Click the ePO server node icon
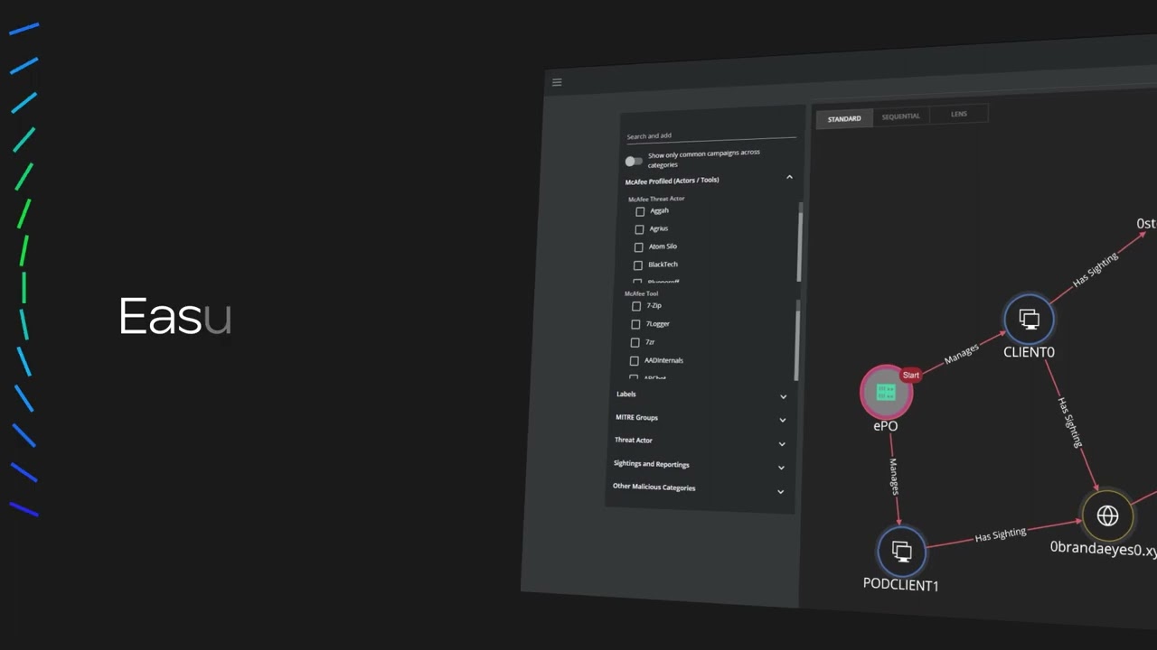 coord(886,393)
